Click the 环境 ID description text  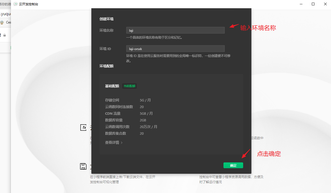[x=178, y=58]
